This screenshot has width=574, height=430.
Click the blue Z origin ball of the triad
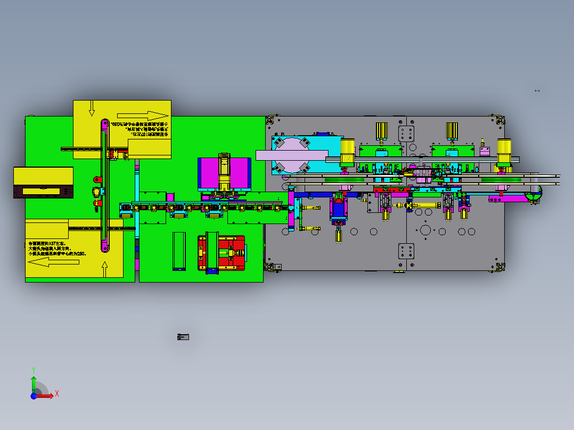tap(34, 396)
